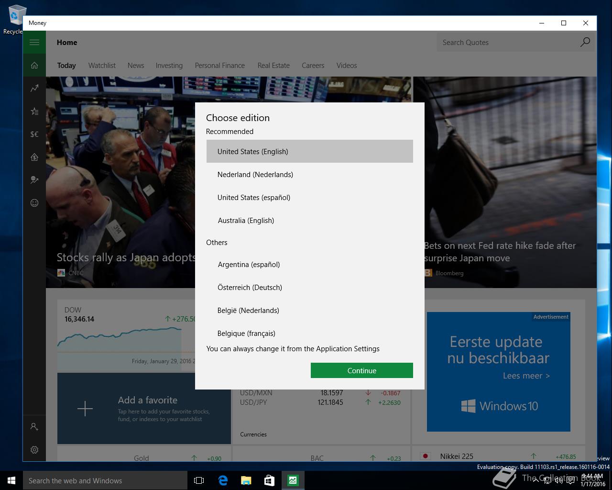612x490 pixels.
Task: Pick Belgique (français) edition
Action: [x=310, y=333]
